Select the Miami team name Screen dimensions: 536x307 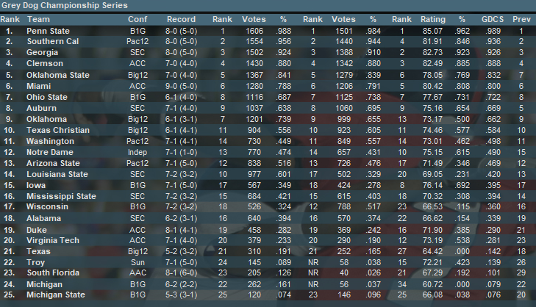click(x=39, y=86)
